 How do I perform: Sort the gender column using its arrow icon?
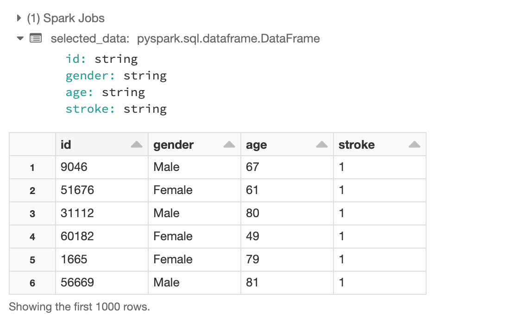click(x=229, y=144)
